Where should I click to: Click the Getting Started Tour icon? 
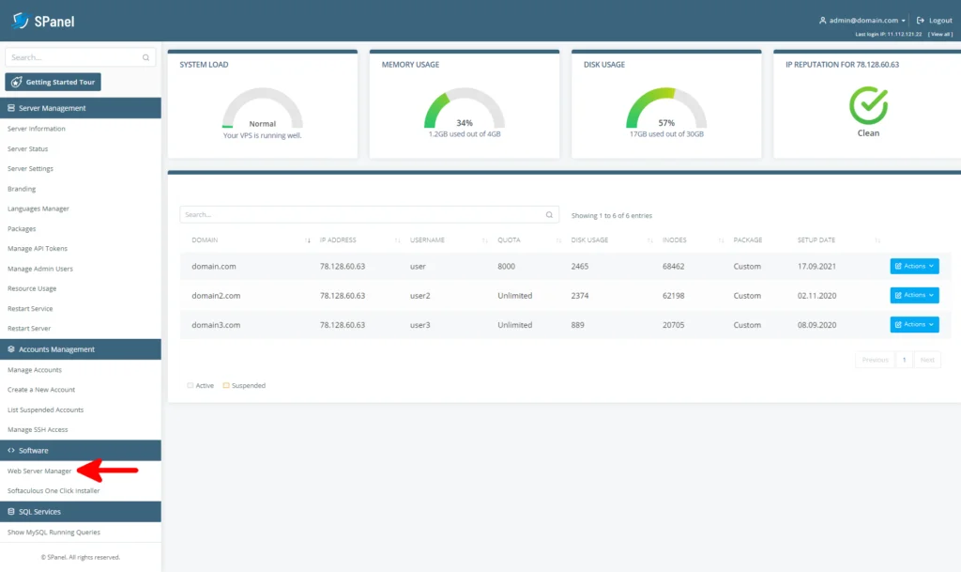[x=16, y=82]
